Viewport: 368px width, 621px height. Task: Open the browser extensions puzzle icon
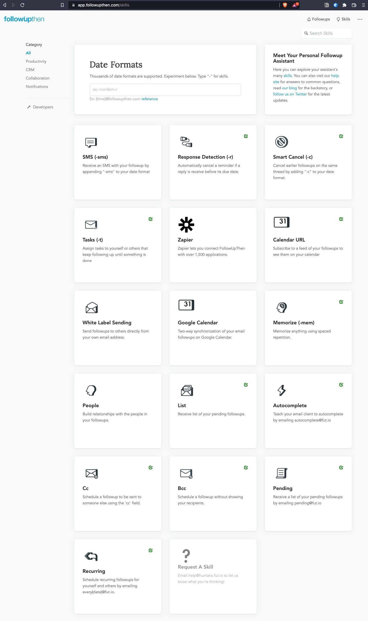click(344, 5)
